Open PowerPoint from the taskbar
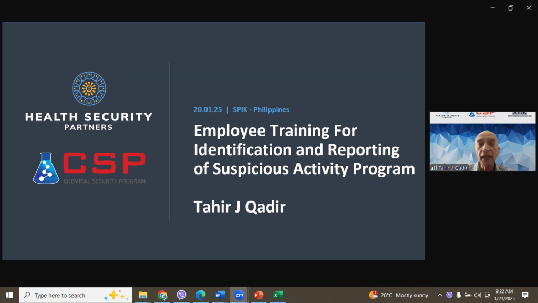Viewport: 538px width, 303px height. click(x=258, y=295)
